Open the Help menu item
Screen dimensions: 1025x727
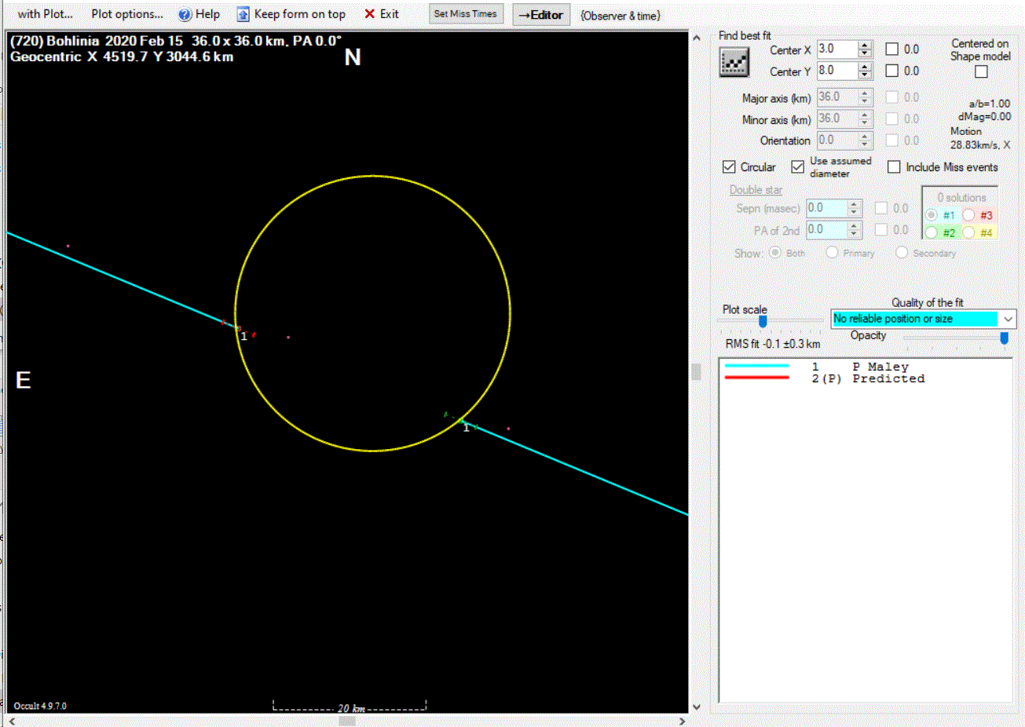click(x=207, y=14)
